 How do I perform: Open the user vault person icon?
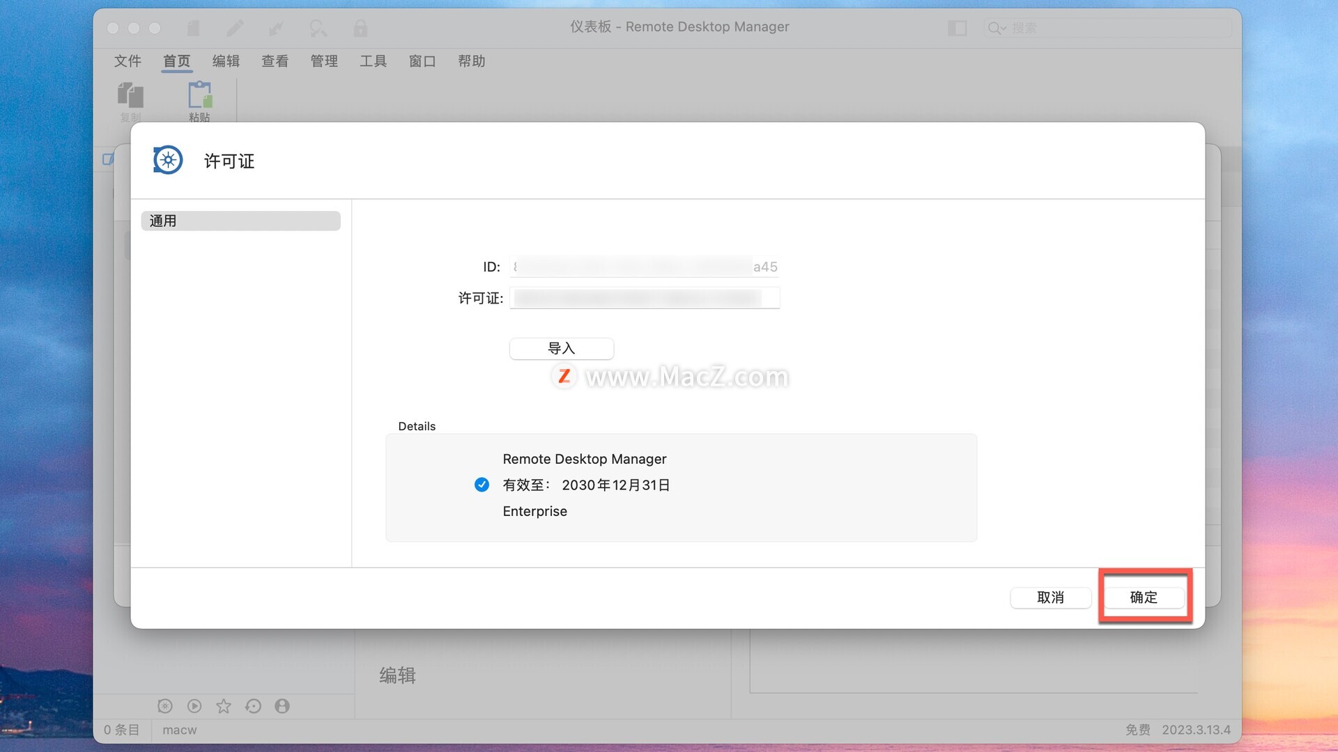coord(282,706)
